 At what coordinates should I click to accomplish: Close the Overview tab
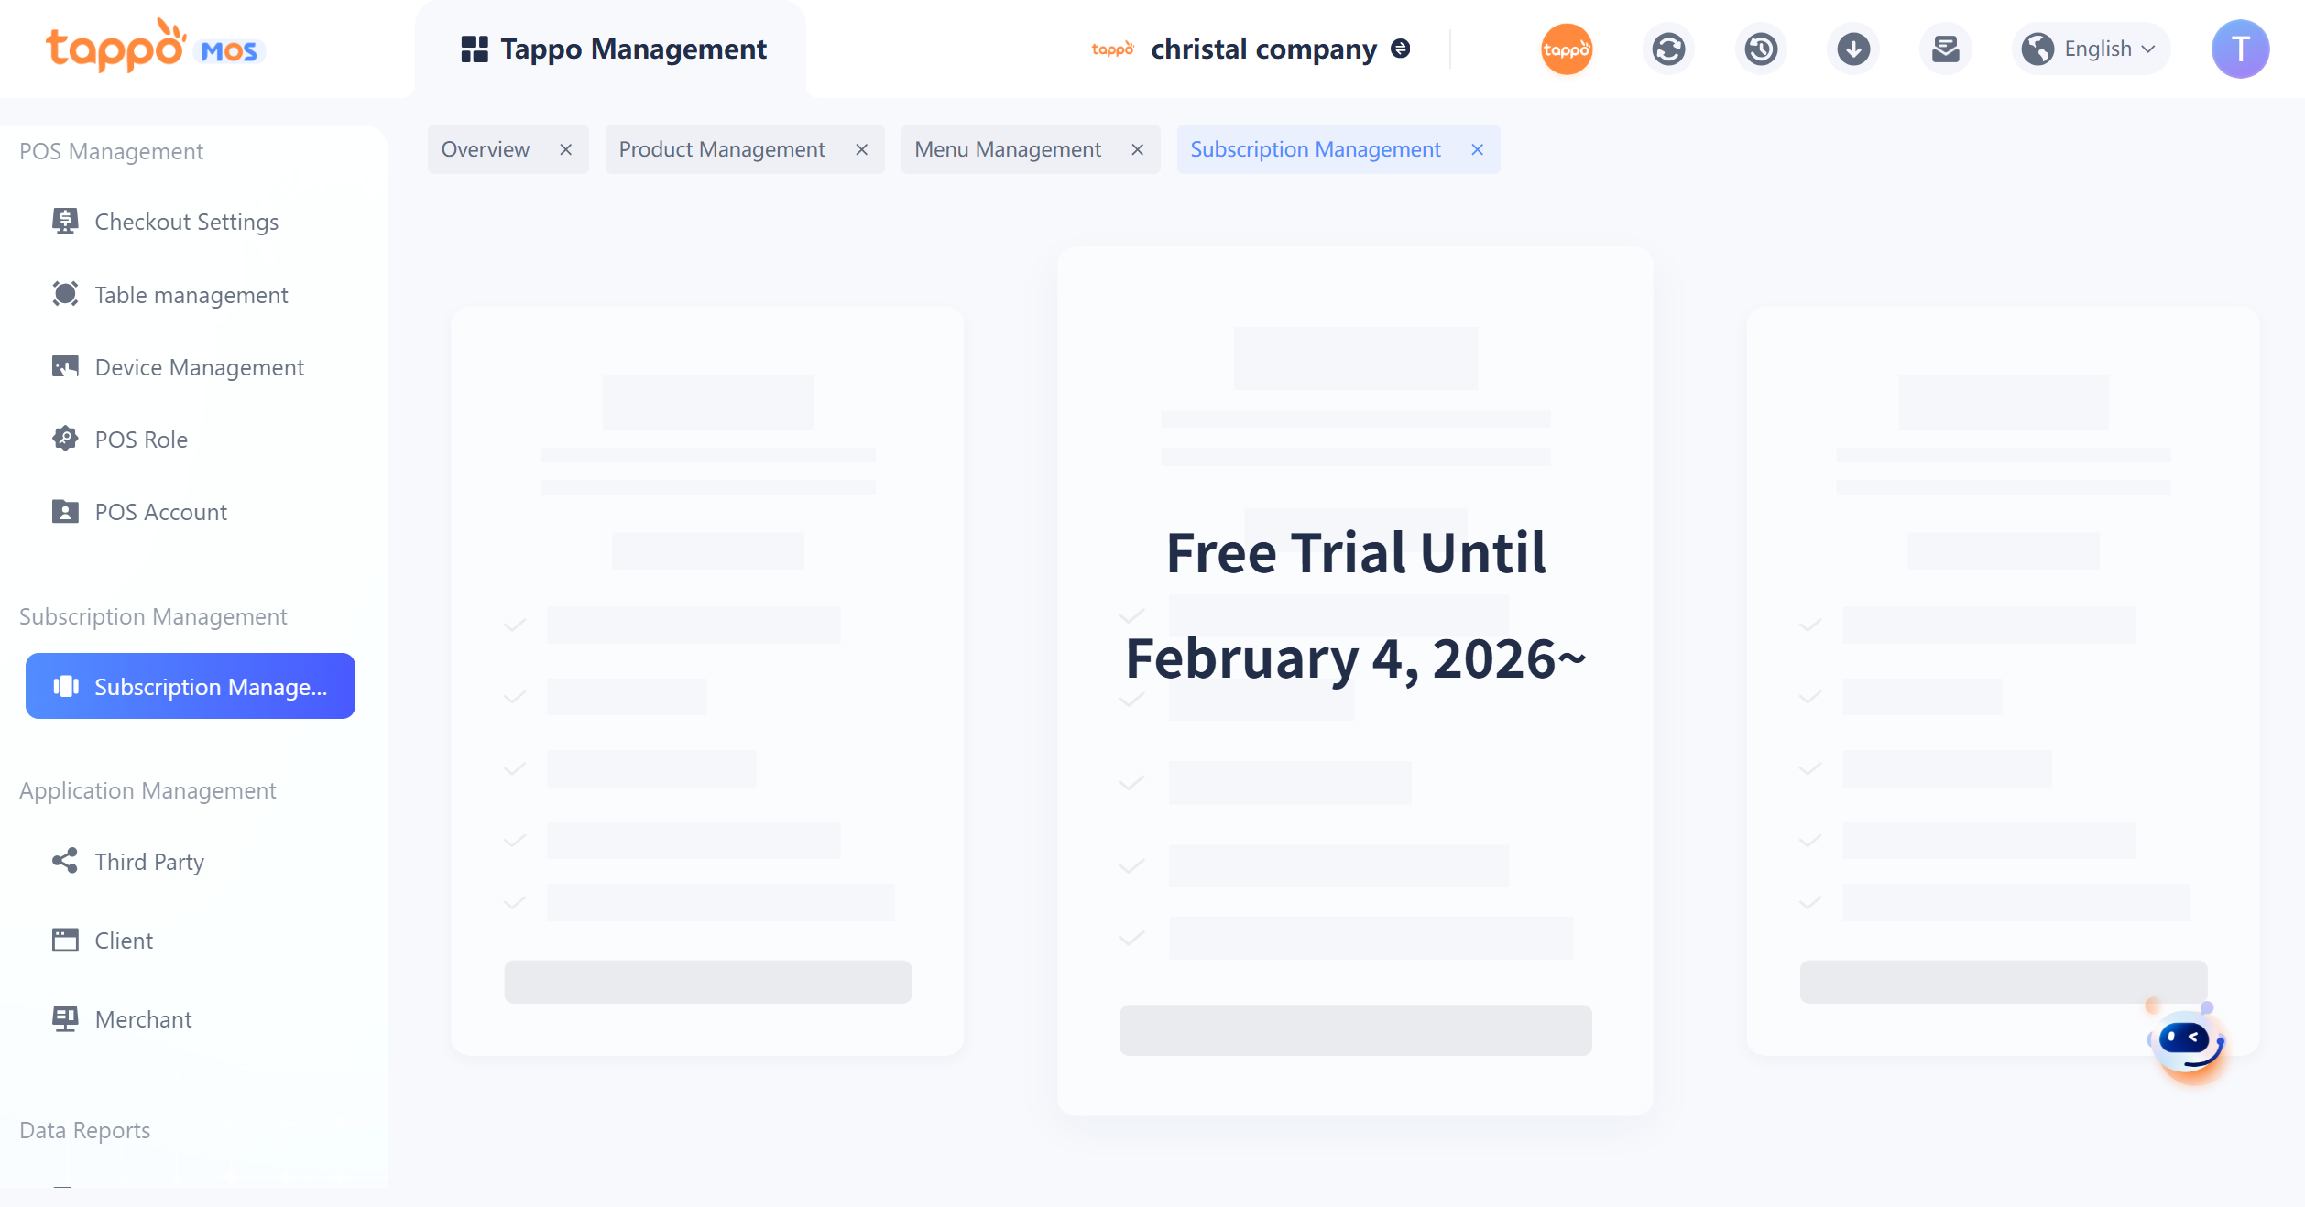tap(566, 149)
